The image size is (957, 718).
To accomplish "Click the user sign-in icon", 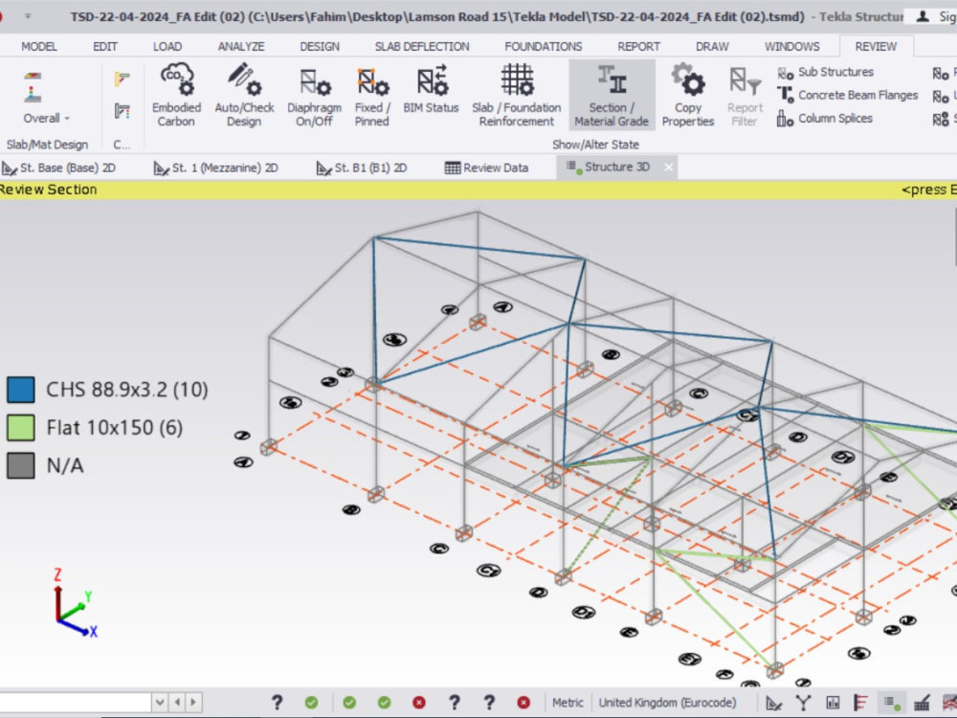I will pyautogui.click(x=923, y=16).
